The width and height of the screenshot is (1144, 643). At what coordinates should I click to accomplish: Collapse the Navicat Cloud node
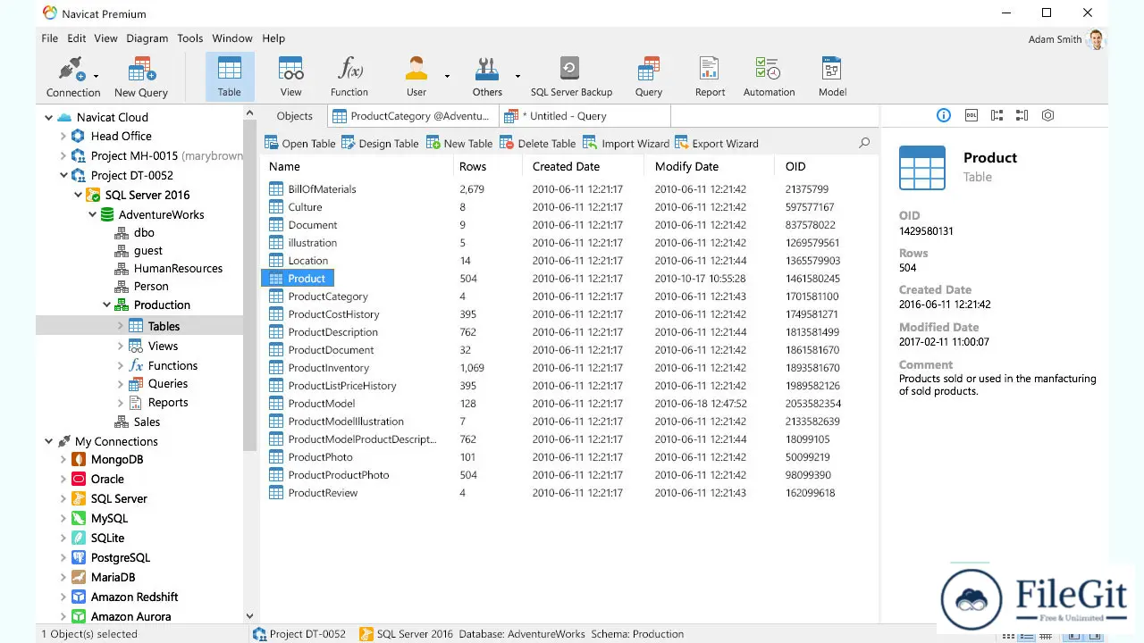pyautogui.click(x=49, y=117)
